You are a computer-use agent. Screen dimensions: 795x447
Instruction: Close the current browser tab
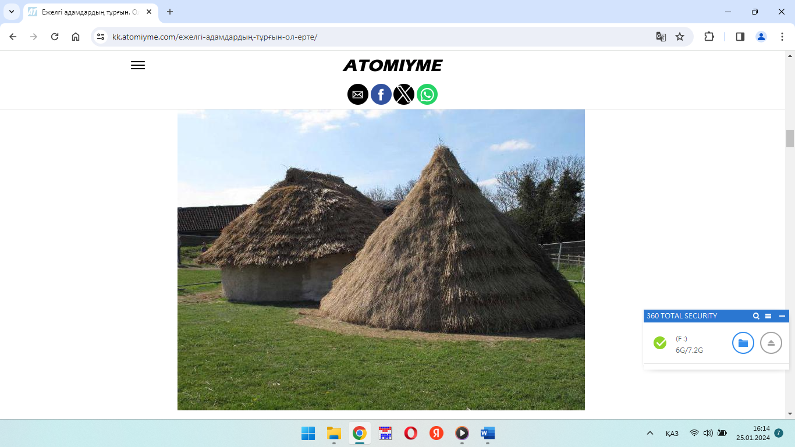(149, 12)
